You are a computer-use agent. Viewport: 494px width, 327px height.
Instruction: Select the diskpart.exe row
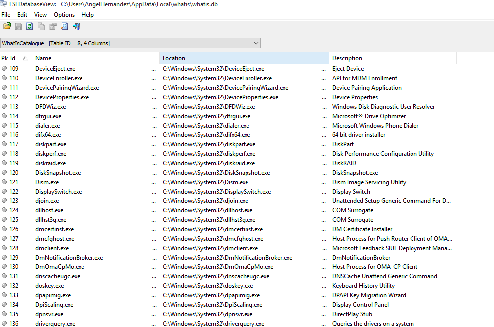click(51, 144)
